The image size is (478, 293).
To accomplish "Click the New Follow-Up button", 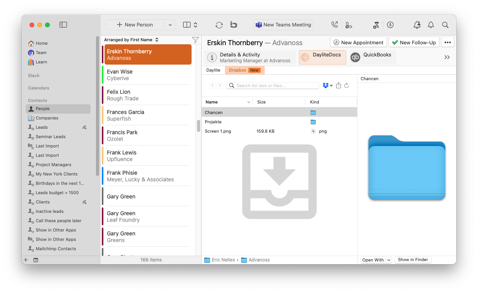I will point(414,42).
